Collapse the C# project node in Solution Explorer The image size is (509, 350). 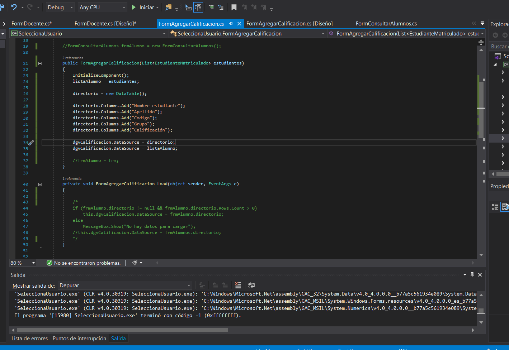[495, 64]
